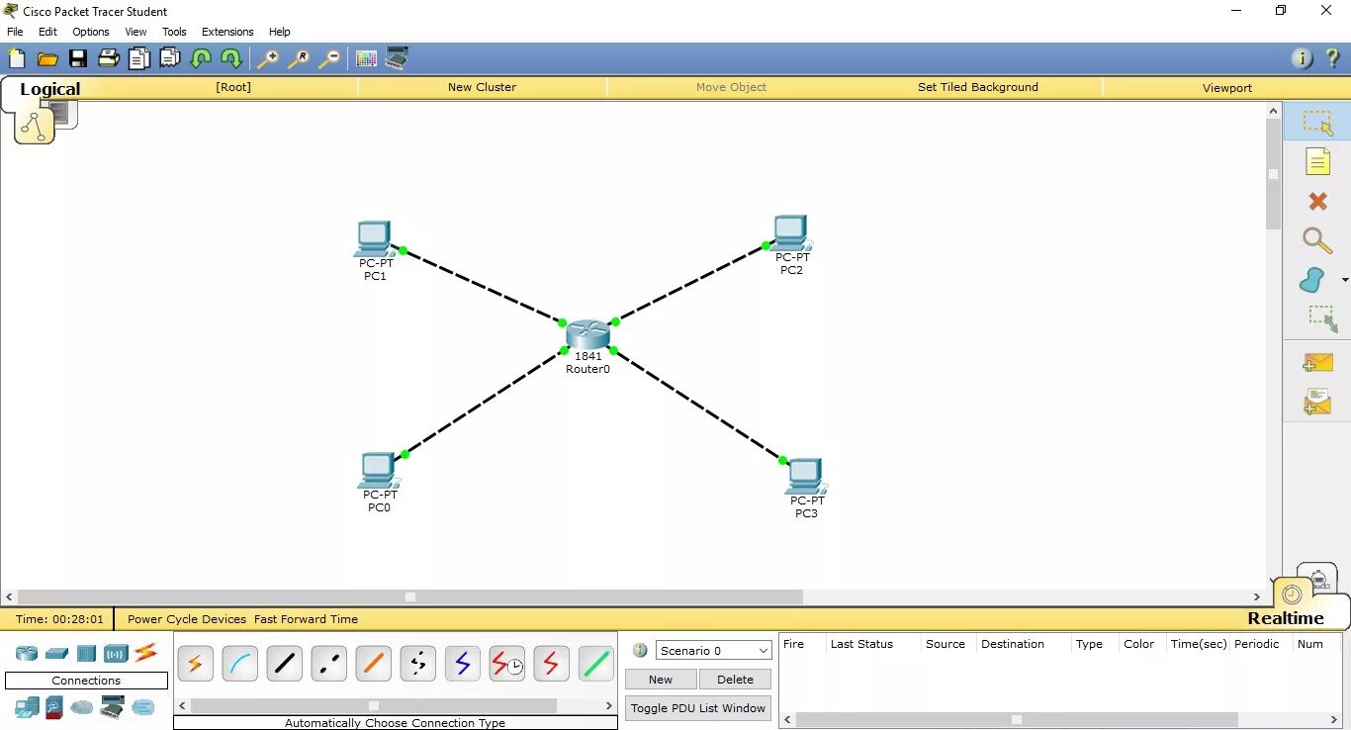The image size is (1351, 730).
Task: Open the Options menu
Action: [91, 32]
